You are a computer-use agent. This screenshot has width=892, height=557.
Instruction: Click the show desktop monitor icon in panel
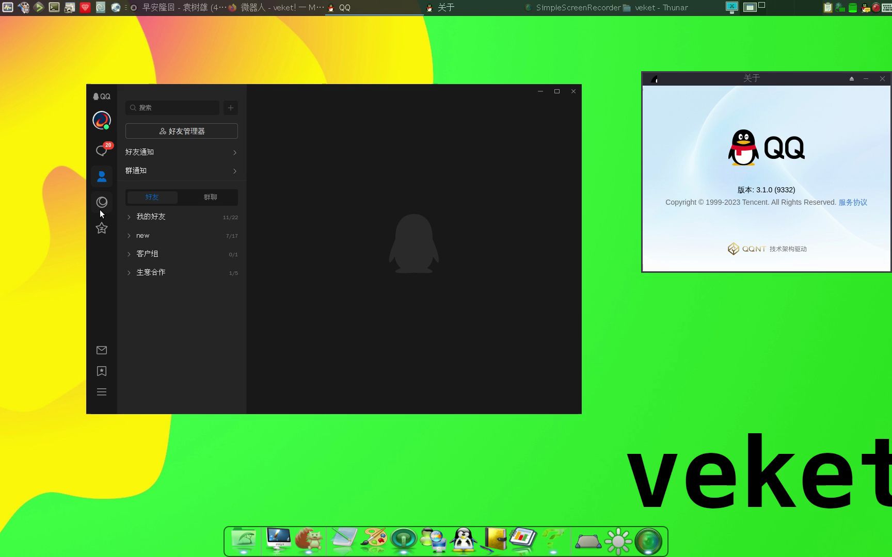click(x=732, y=7)
